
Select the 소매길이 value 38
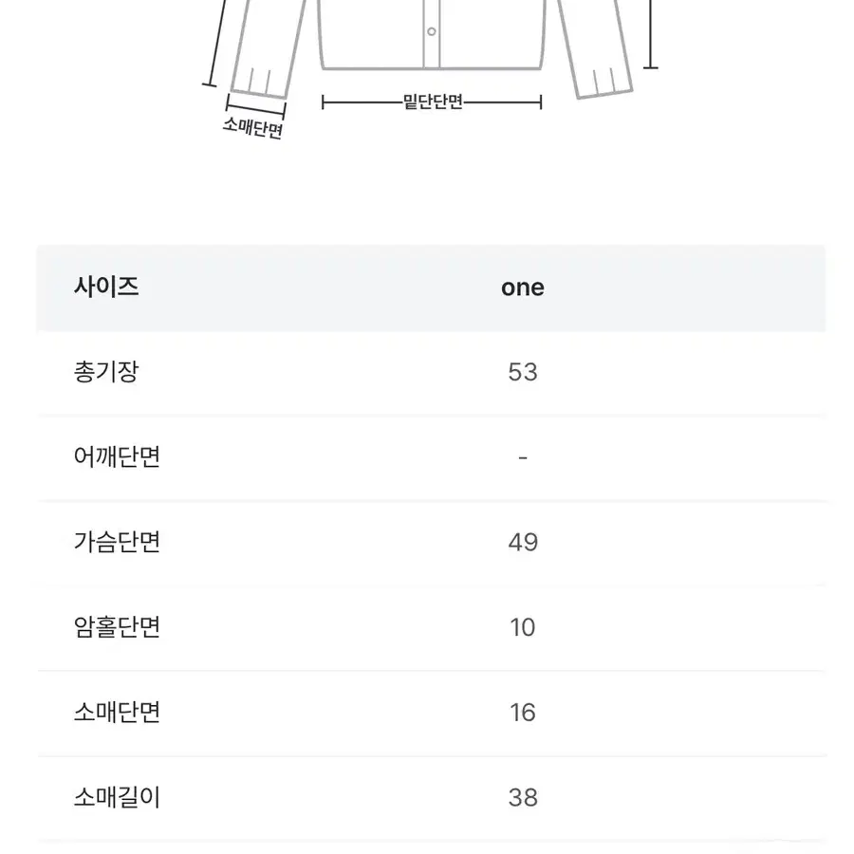tap(522, 798)
